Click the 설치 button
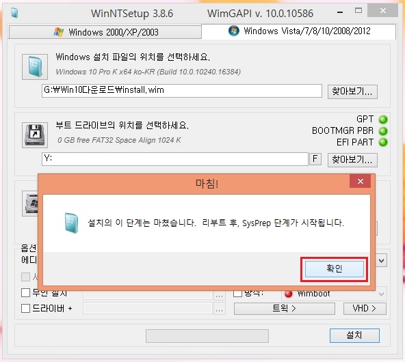The image size is (405, 362). click(x=354, y=335)
